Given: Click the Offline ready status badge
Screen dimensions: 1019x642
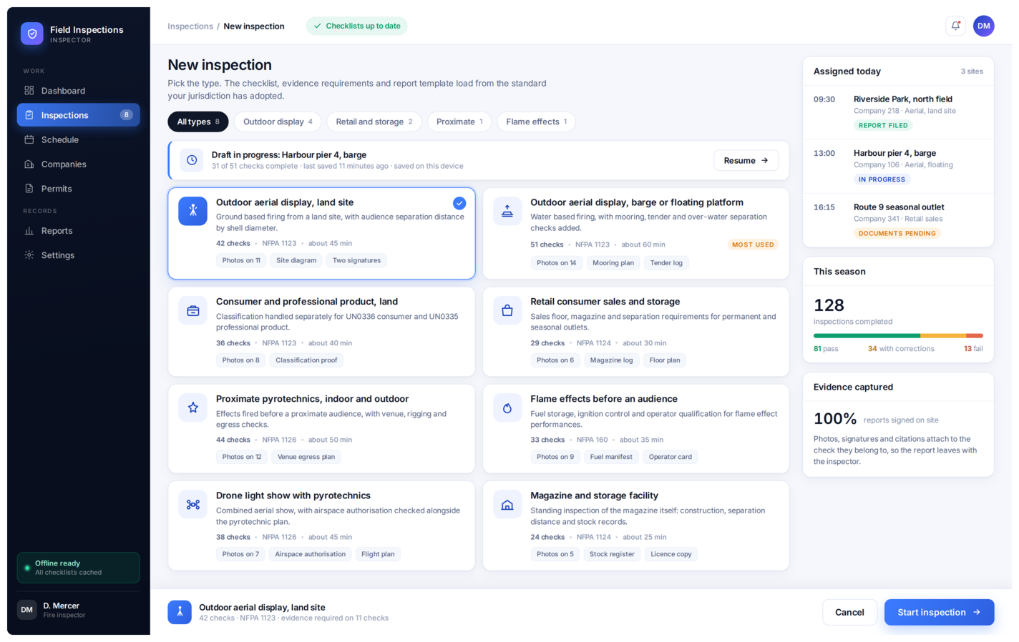Looking at the screenshot, I should (79, 568).
